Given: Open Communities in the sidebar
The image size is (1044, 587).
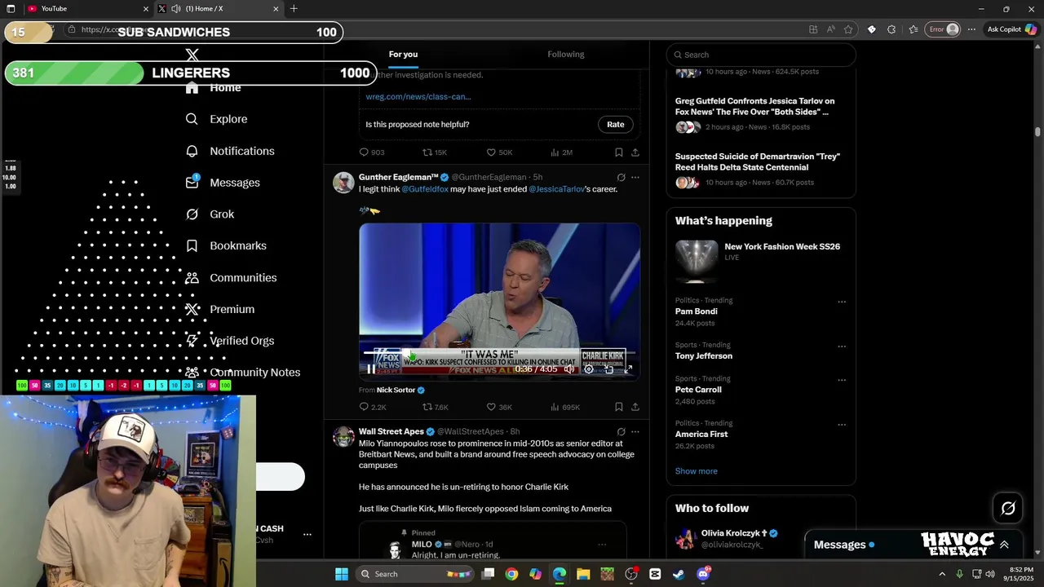Looking at the screenshot, I should click(x=231, y=278).
